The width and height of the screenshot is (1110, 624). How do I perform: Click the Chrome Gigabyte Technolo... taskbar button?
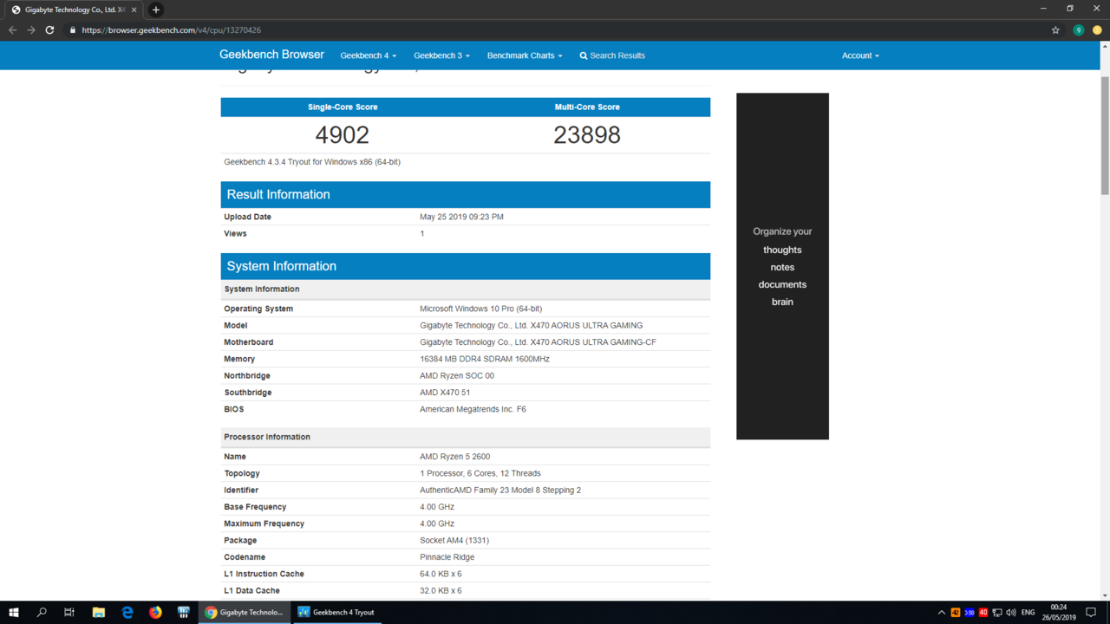tap(244, 612)
